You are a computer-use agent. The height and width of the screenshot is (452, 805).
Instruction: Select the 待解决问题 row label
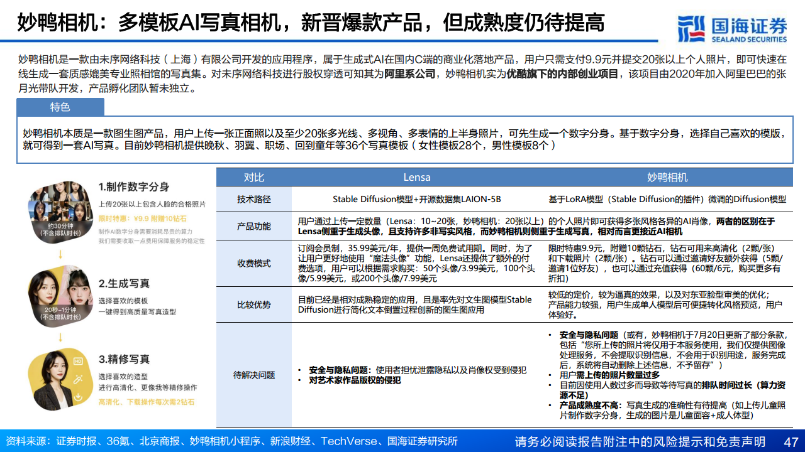pyautogui.click(x=253, y=375)
